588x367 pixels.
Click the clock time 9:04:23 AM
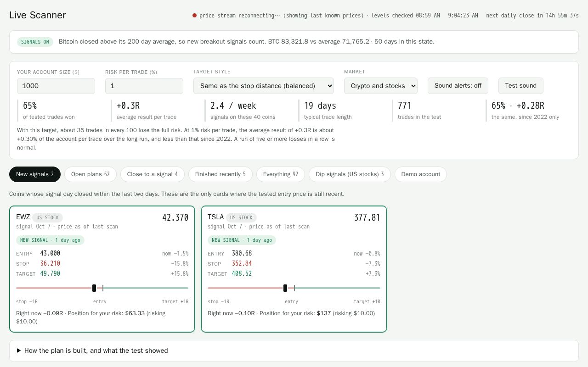pos(463,15)
